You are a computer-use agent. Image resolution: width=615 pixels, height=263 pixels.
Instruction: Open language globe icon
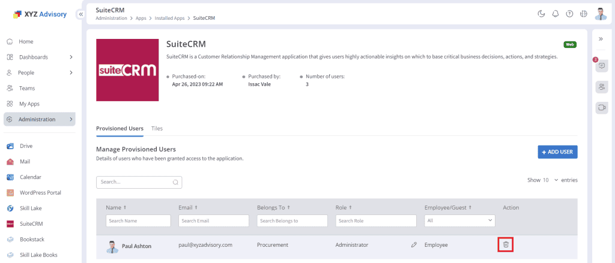pyautogui.click(x=584, y=14)
